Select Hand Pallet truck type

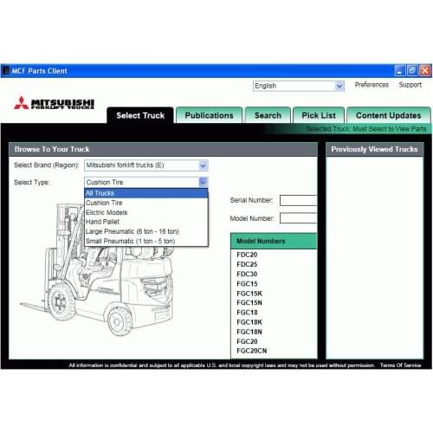click(146, 222)
